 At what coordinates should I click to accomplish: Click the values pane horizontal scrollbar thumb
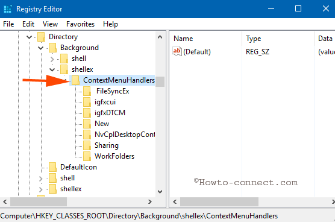(x=219, y=201)
